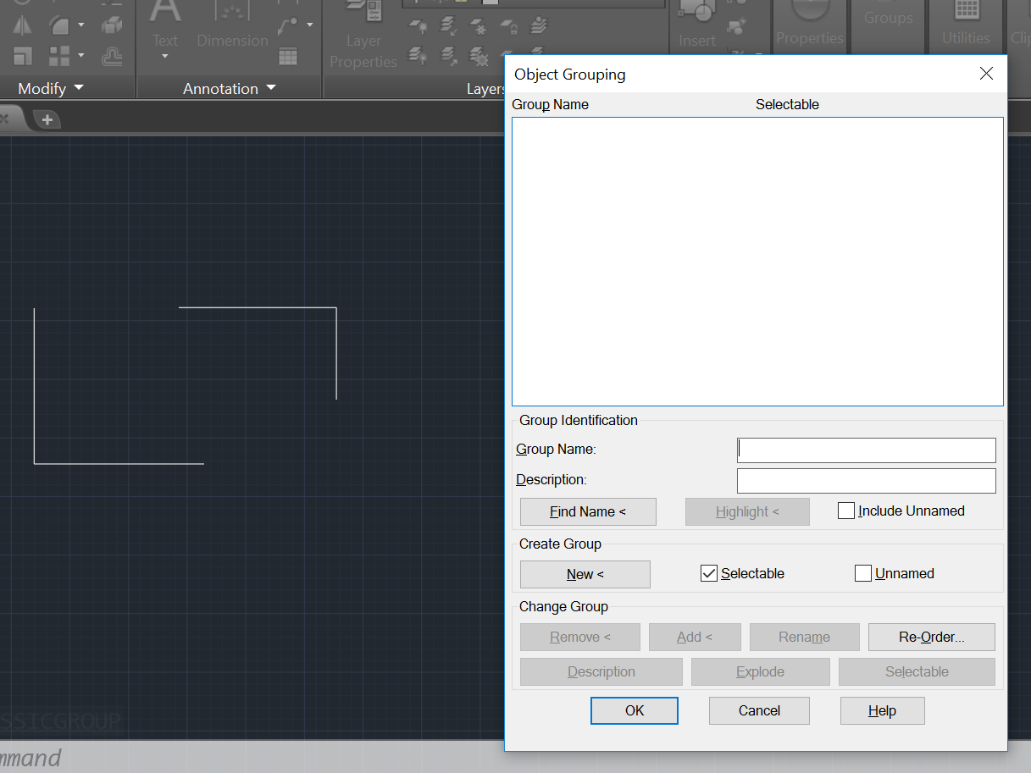Click Cancel in Object Grouping
This screenshot has width=1031, height=773.
coord(759,710)
